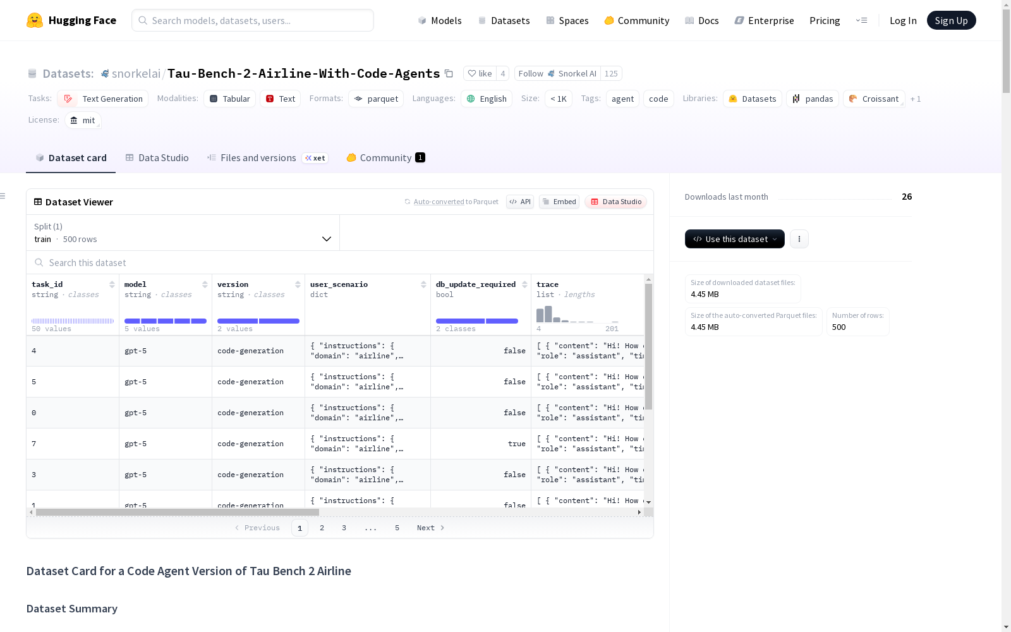
Task: Open Enterprise in top navigation
Action: (765, 20)
